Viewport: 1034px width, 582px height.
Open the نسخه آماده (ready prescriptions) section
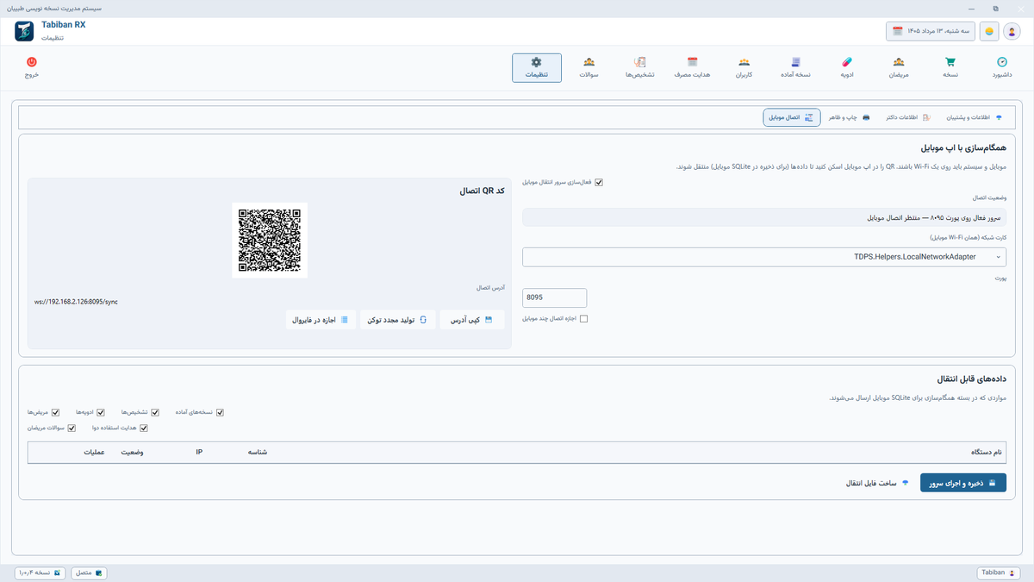click(x=795, y=67)
